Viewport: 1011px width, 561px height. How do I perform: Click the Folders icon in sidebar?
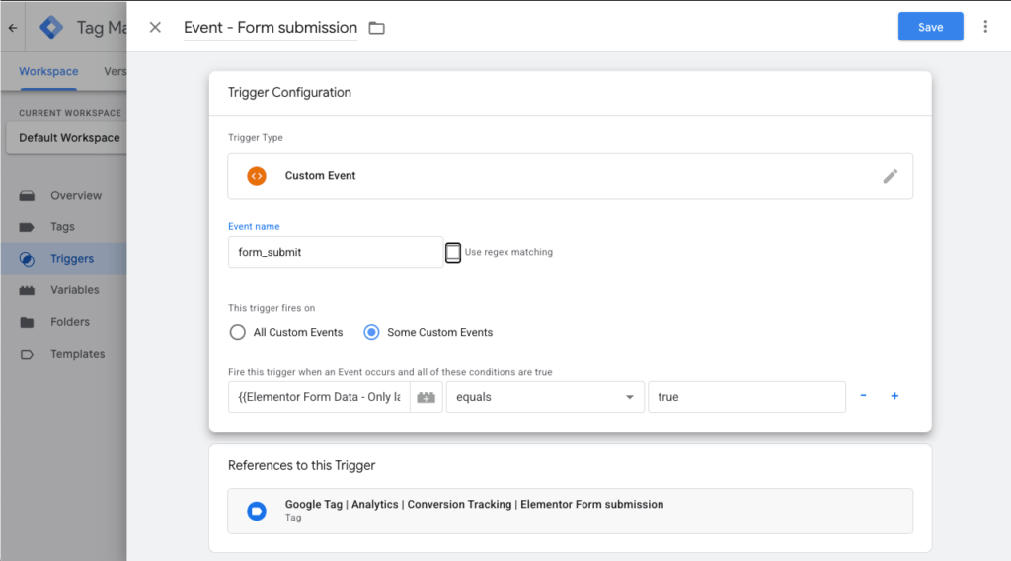(27, 322)
